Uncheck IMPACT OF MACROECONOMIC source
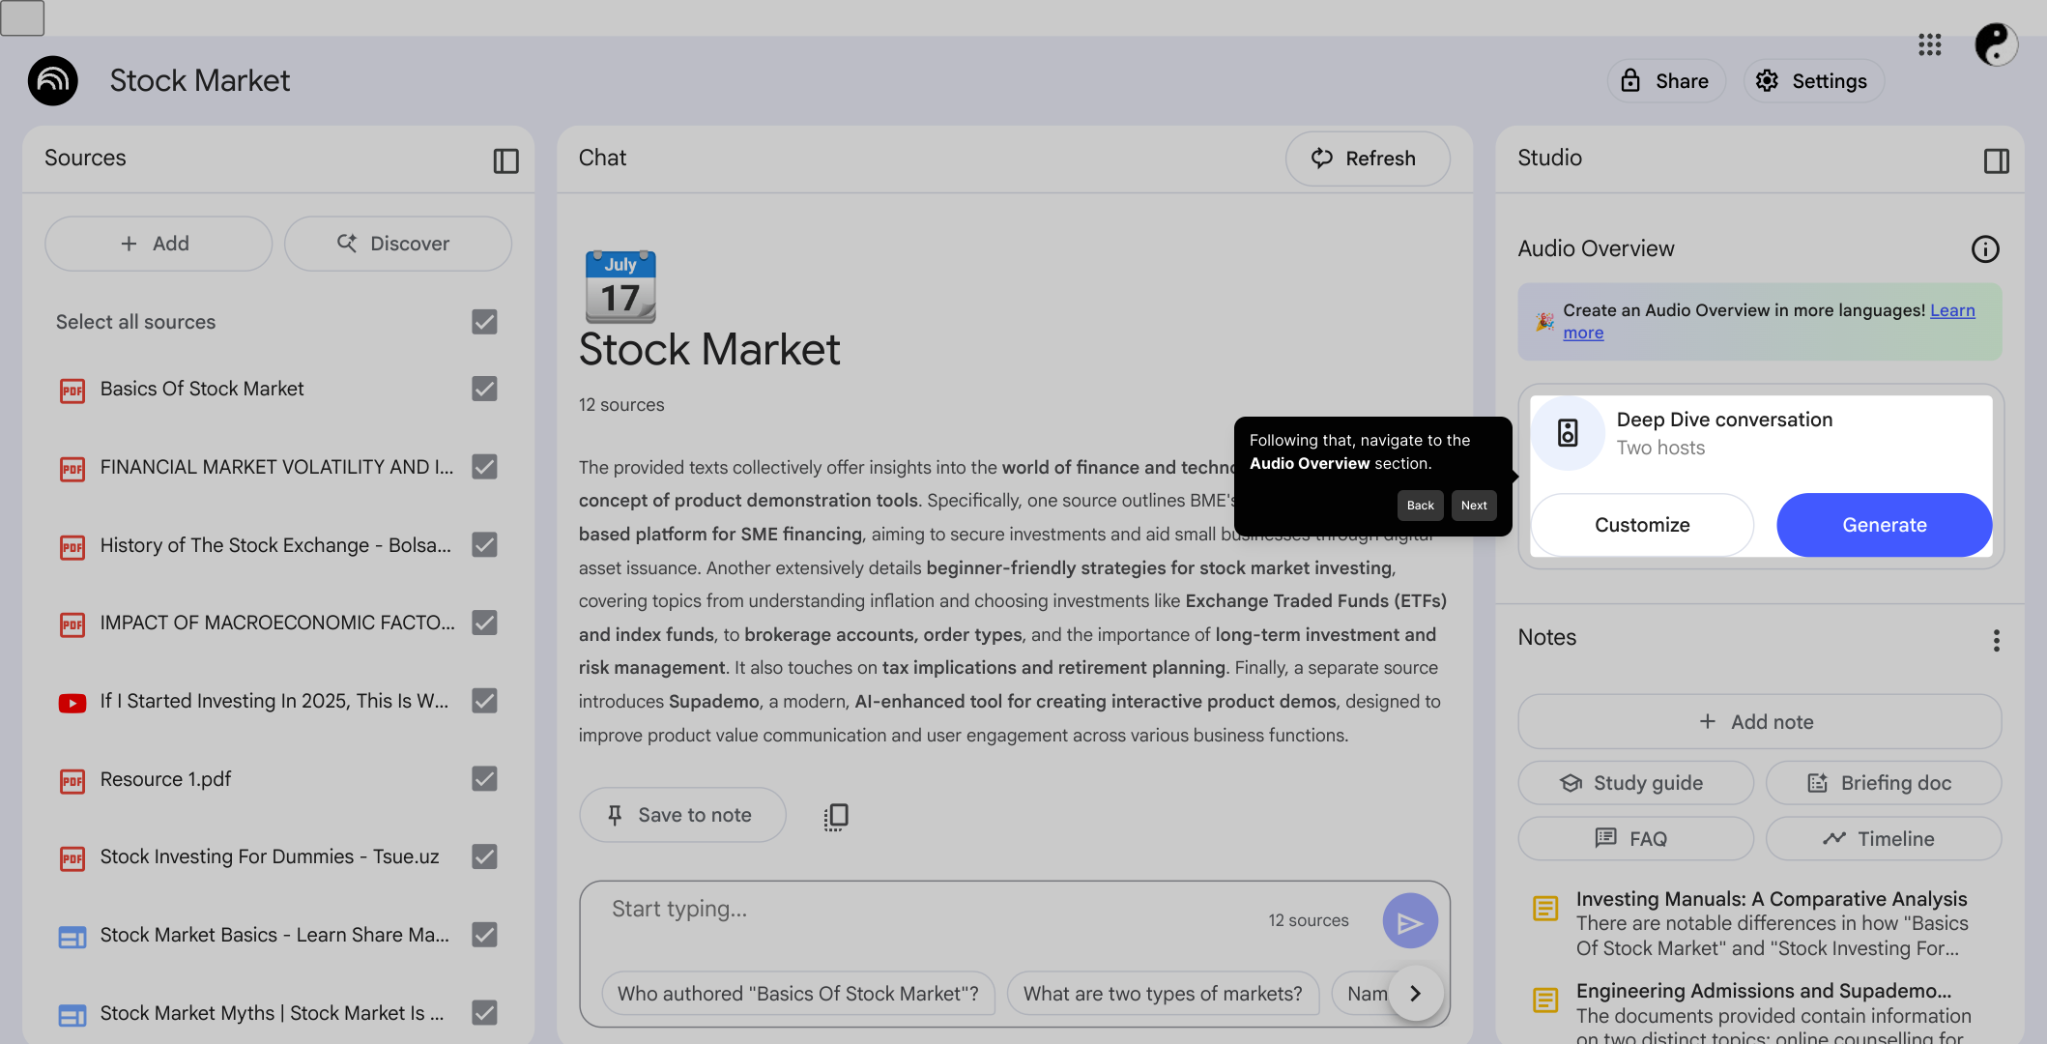Image resolution: width=2047 pixels, height=1044 pixels. pyautogui.click(x=484, y=623)
